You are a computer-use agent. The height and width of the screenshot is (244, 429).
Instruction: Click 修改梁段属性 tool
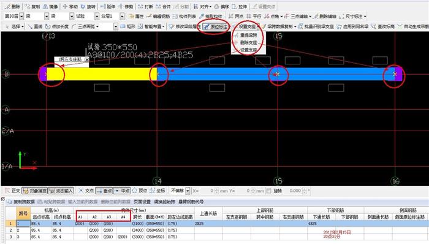pyautogui.click(x=184, y=26)
